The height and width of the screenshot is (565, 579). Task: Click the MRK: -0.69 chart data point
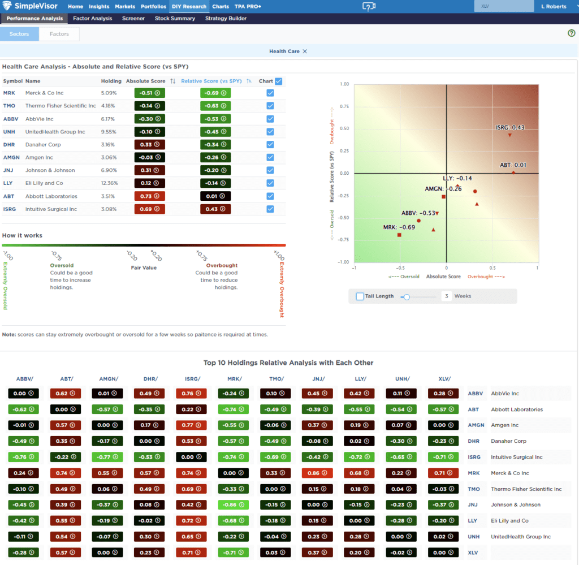tap(399, 235)
